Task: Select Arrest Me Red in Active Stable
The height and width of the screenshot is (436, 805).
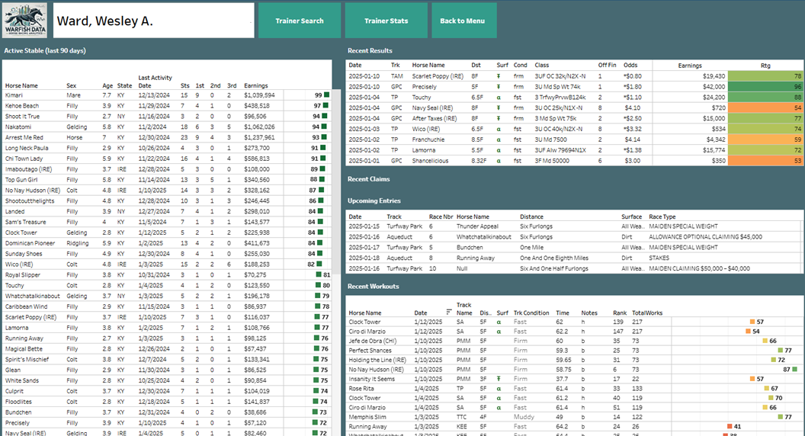Action: (24, 137)
